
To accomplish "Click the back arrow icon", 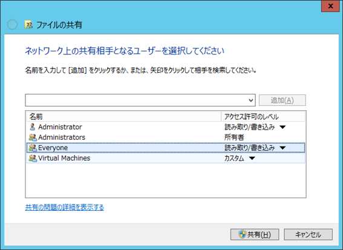I will coord(12,25).
